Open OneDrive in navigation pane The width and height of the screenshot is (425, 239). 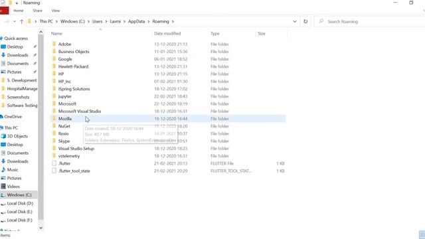(13, 117)
